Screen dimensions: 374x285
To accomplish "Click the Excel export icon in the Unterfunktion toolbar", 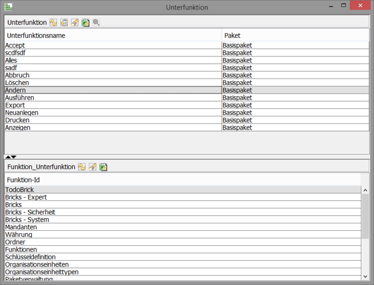I will [x=86, y=22].
